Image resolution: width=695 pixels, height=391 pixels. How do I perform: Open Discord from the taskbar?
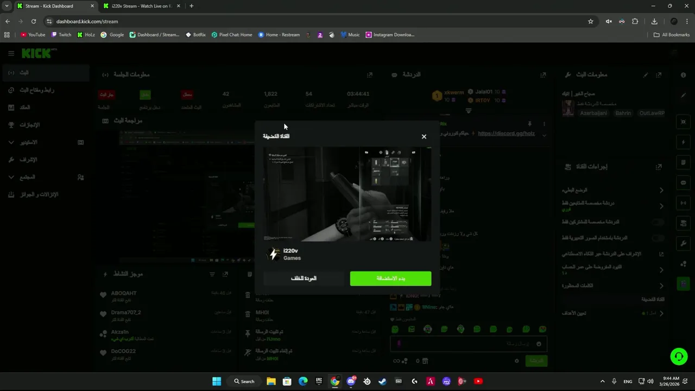coord(351,381)
